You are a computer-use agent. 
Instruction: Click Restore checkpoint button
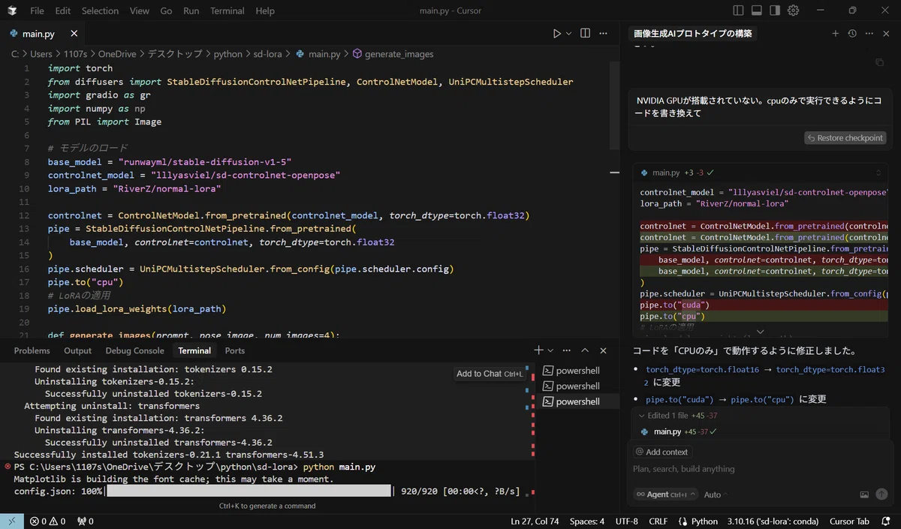845,138
